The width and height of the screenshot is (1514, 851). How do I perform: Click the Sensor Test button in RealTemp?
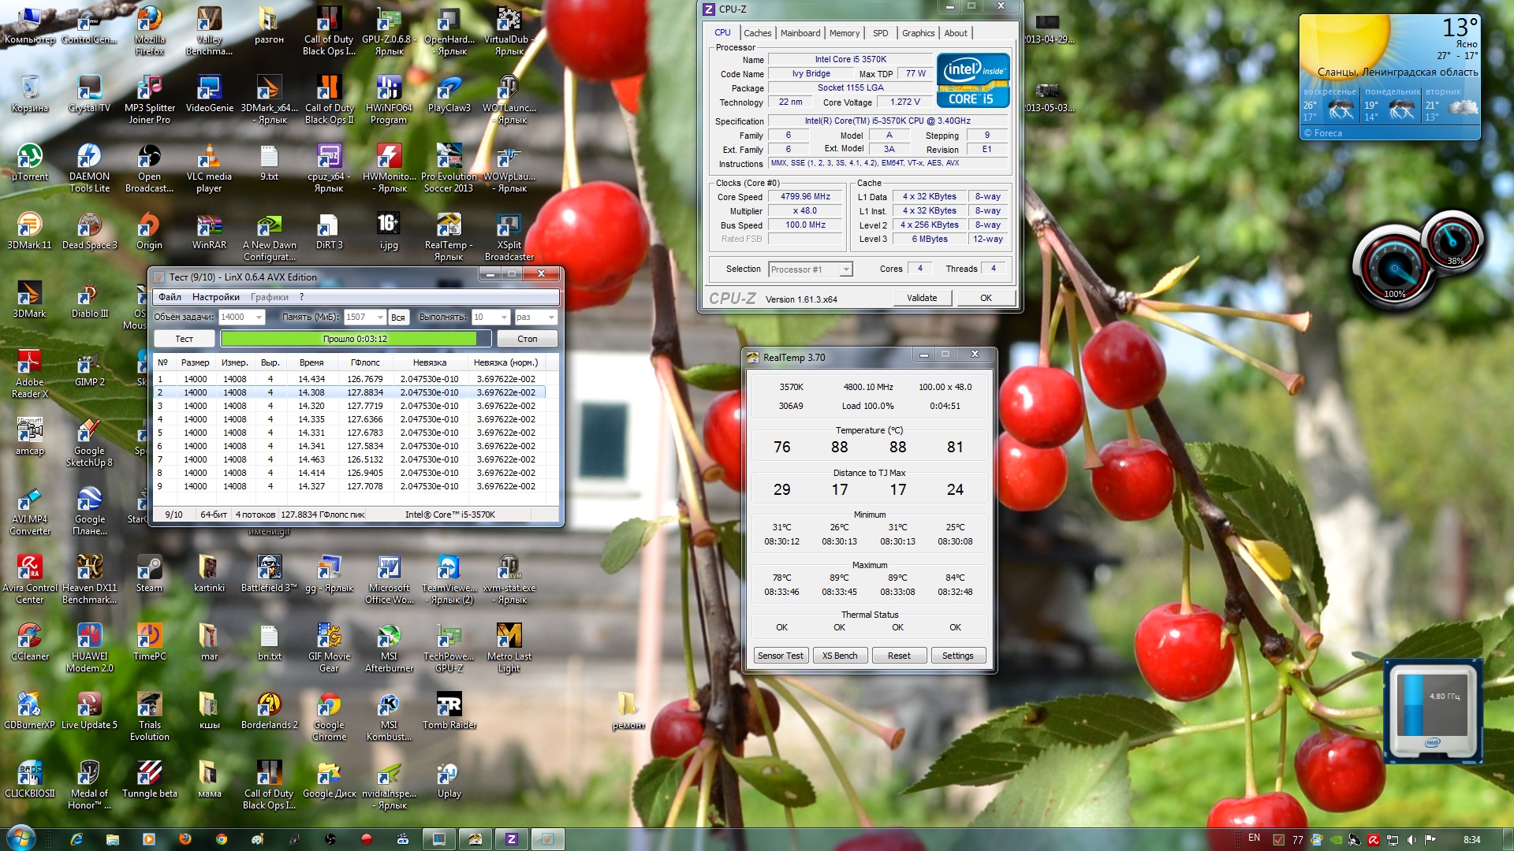[x=780, y=656]
